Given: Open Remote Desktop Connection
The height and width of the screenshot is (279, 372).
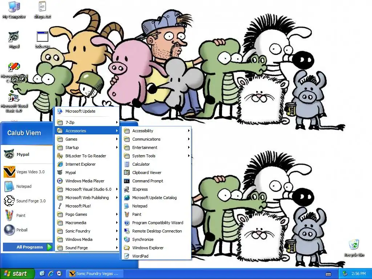Looking at the screenshot, I should click(x=157, y=231).
